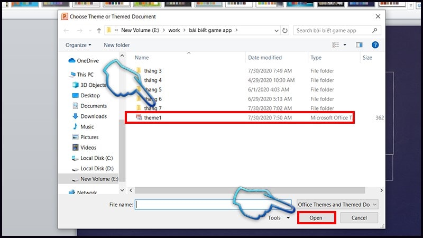Click horizontal scrollbar right arrow

coord(381,190)
